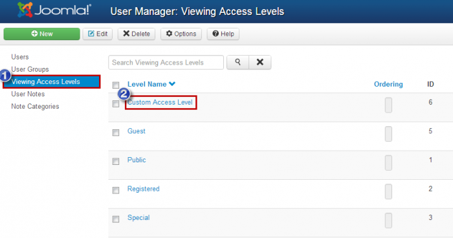Tick the checkbox next to Guest

pyautogui.click(x=116, y=133)
